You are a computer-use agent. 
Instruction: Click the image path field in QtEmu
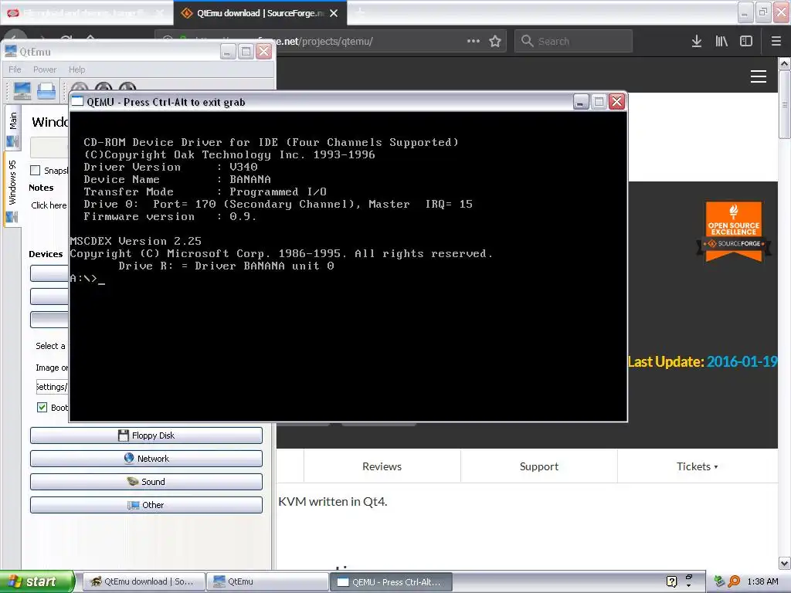pyautogui.click(x=52, y=387)
